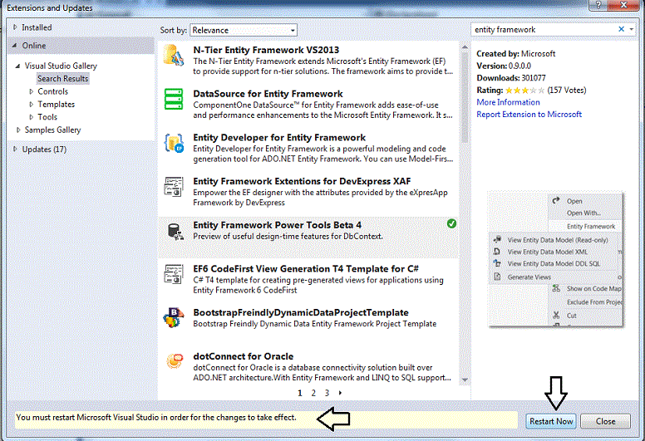Select Entity Framework Extentions for DevExpress XAF
The width and height of the screenshot is (645, 441).
pyautogui.click(x=302, y=181)
